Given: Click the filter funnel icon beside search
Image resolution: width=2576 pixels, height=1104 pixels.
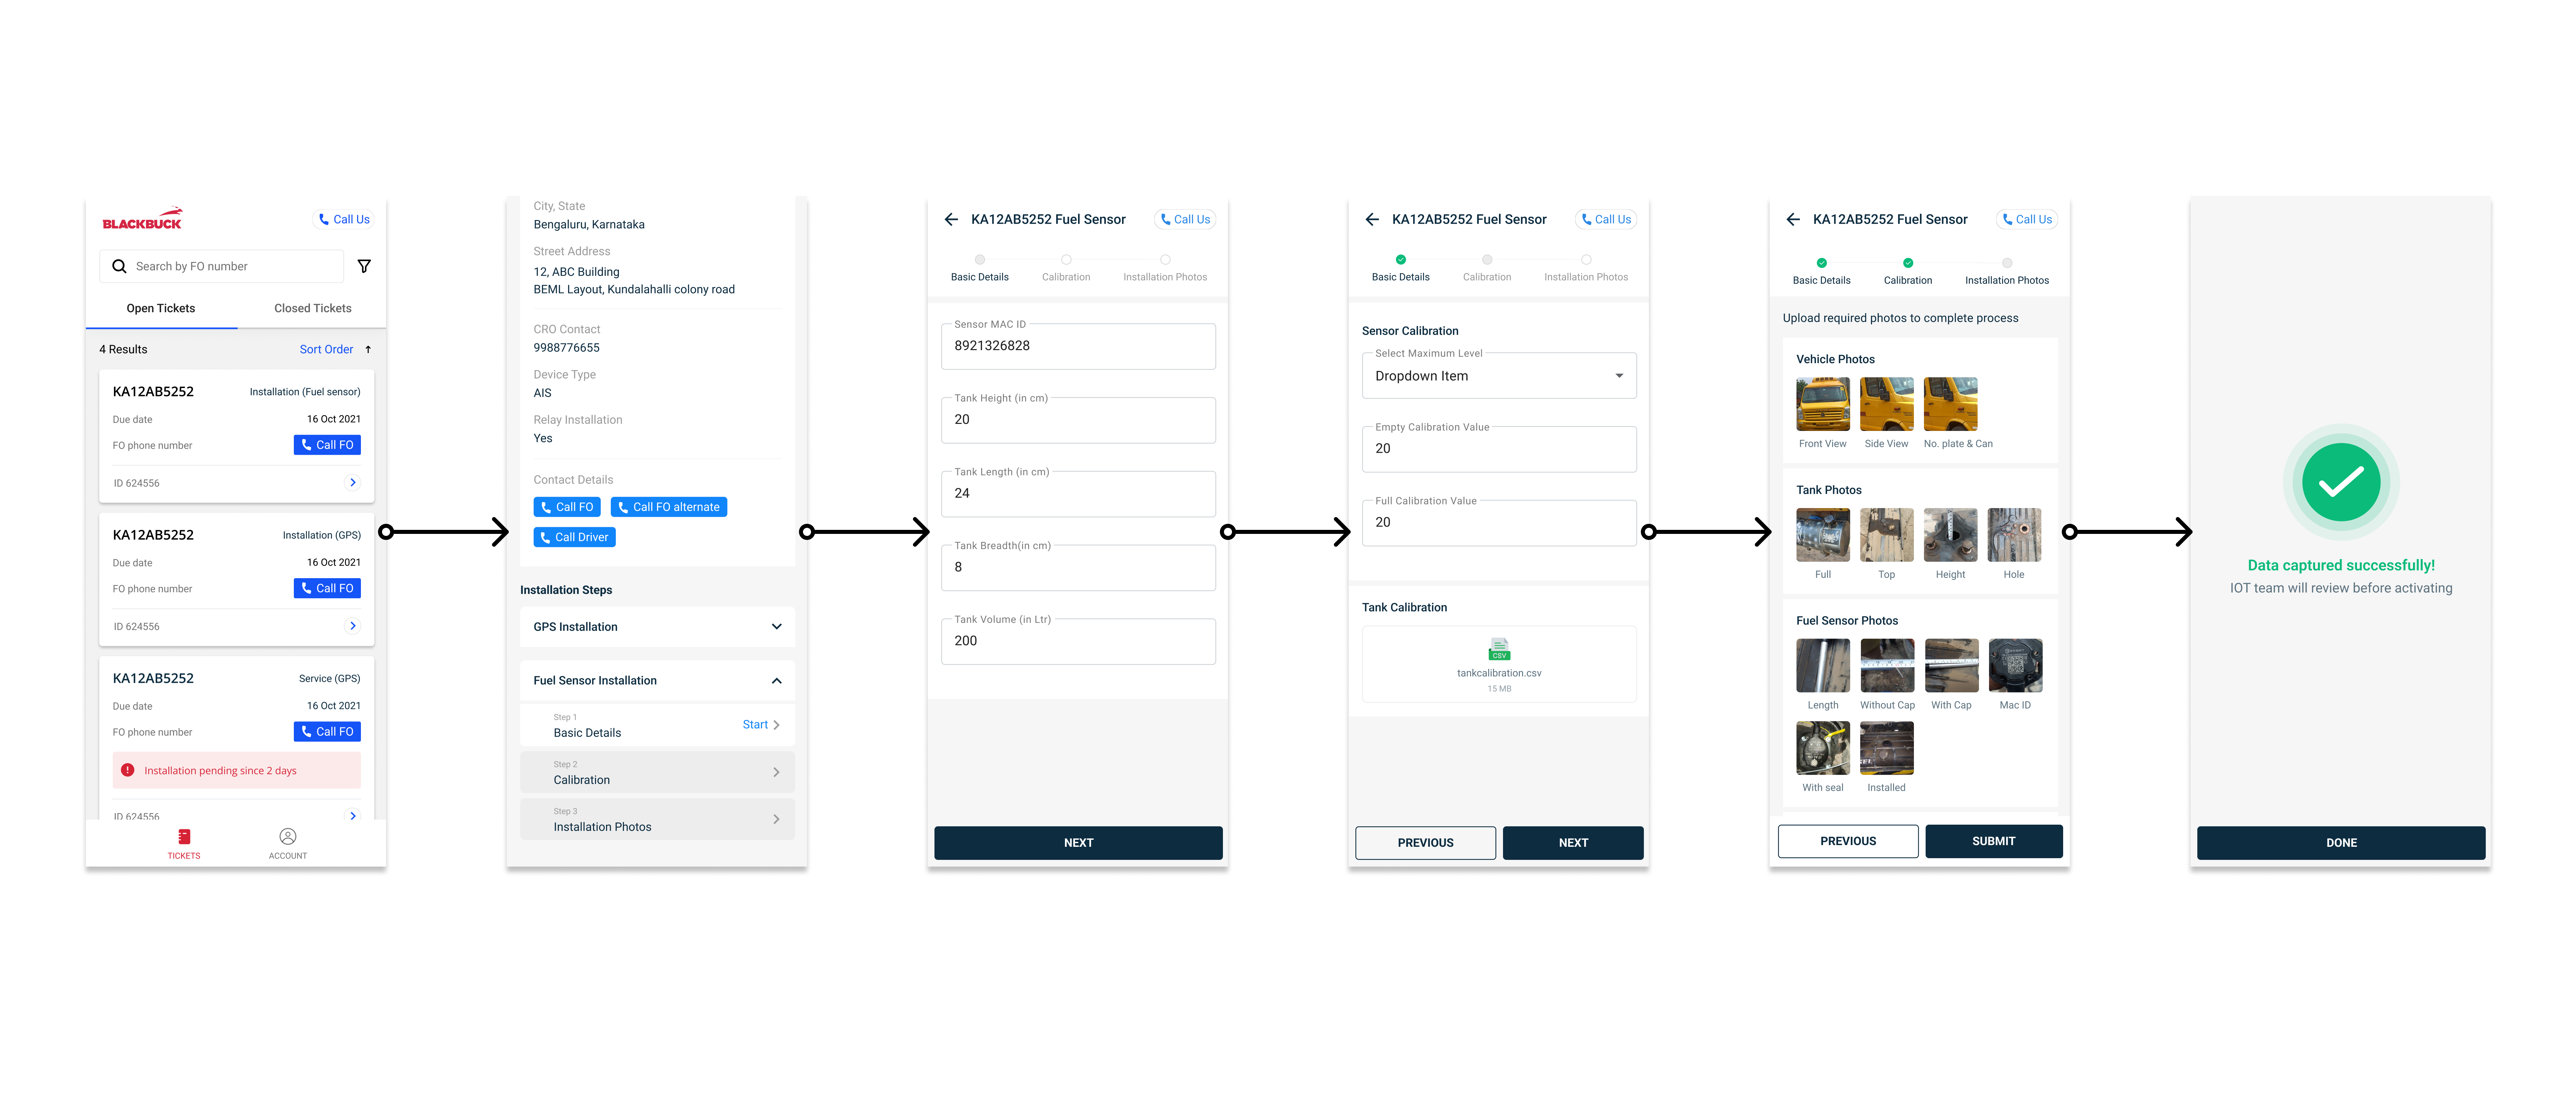Looking at the screenshot, I should tap(364, 266).
